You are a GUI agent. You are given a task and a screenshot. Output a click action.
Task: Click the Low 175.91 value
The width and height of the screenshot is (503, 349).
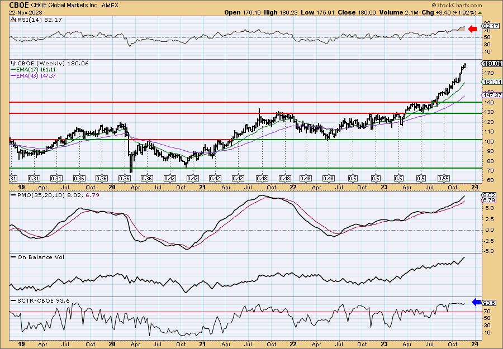click(x=317, y=12)
